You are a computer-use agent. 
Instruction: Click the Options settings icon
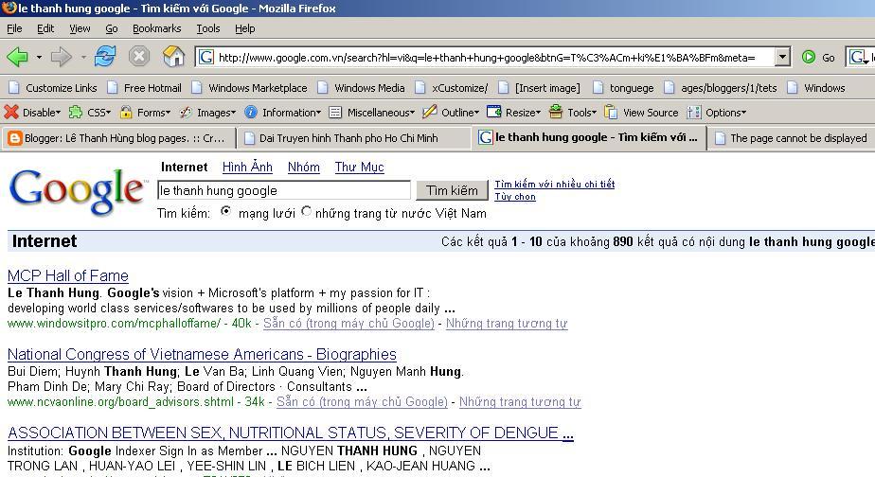[x=693, y=112]
